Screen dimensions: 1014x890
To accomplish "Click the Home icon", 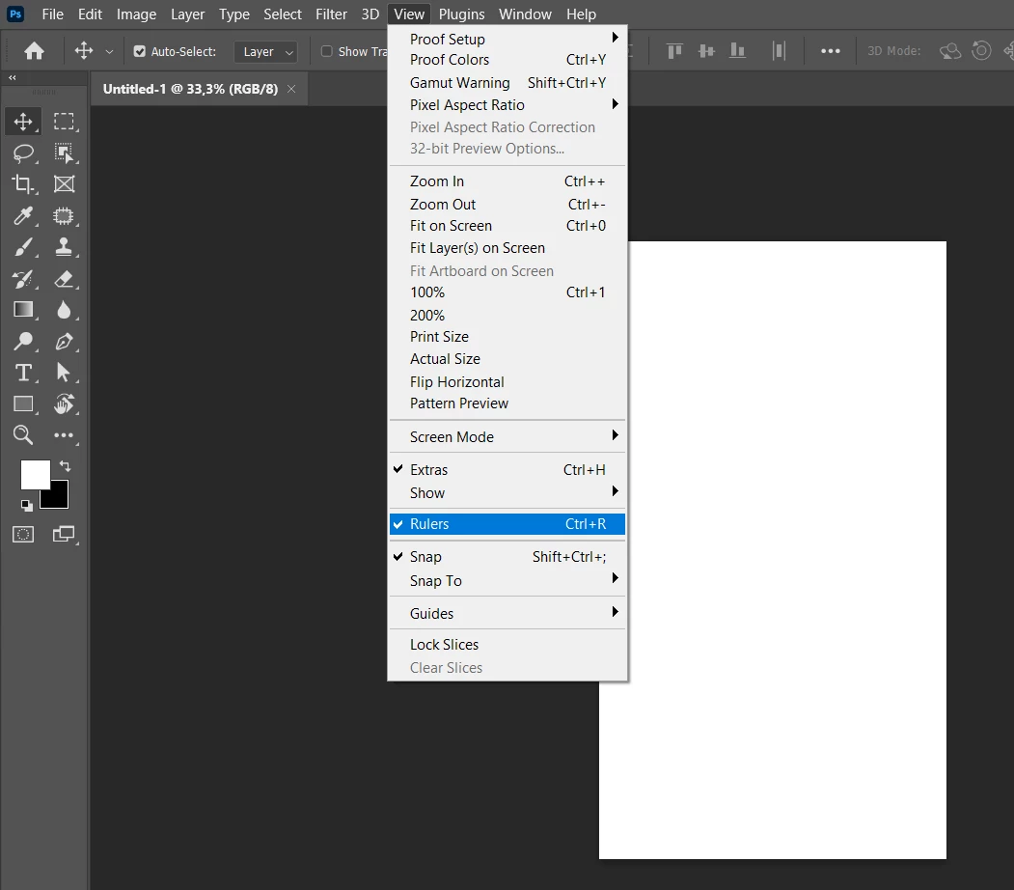I will [35, 51].
